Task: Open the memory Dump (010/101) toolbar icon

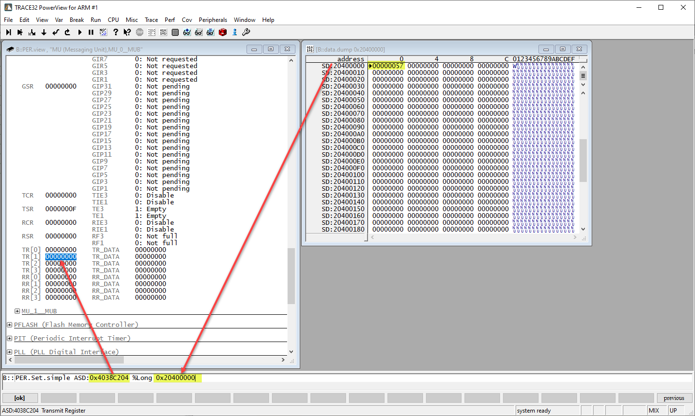Action: point(164,32)
